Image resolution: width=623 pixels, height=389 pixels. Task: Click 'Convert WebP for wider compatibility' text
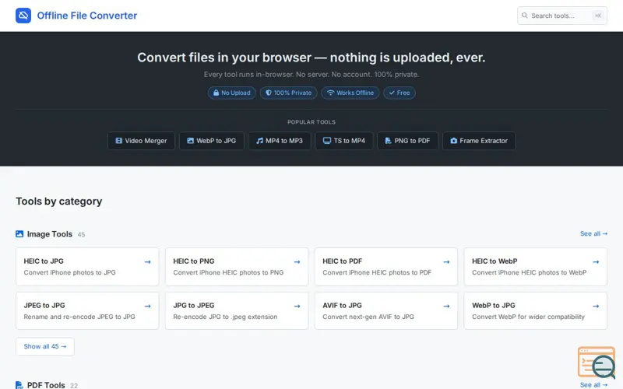(x=529, y=317)
